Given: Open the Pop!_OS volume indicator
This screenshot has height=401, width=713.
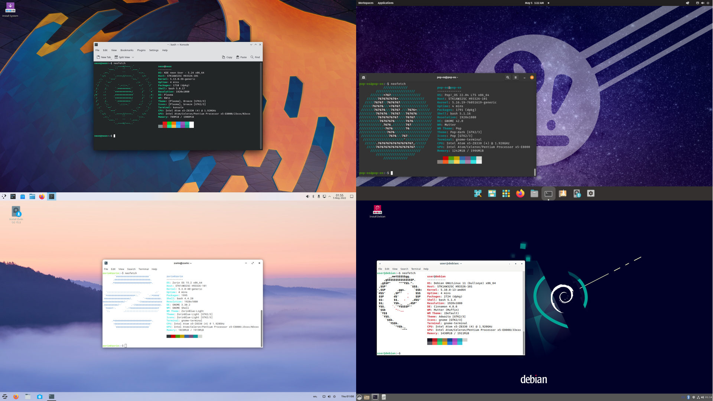Looking at the screenshot, I should click(703, 3).
